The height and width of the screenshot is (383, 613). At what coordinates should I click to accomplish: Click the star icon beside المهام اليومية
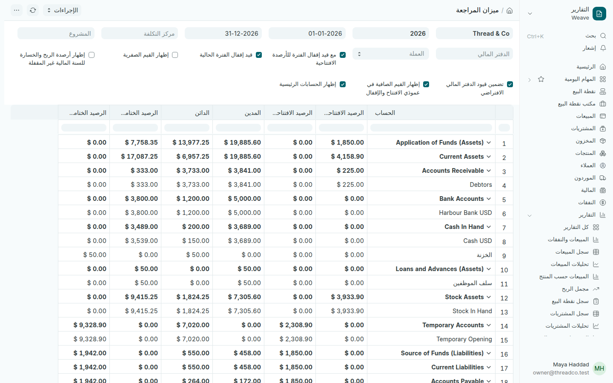(541, 79)
